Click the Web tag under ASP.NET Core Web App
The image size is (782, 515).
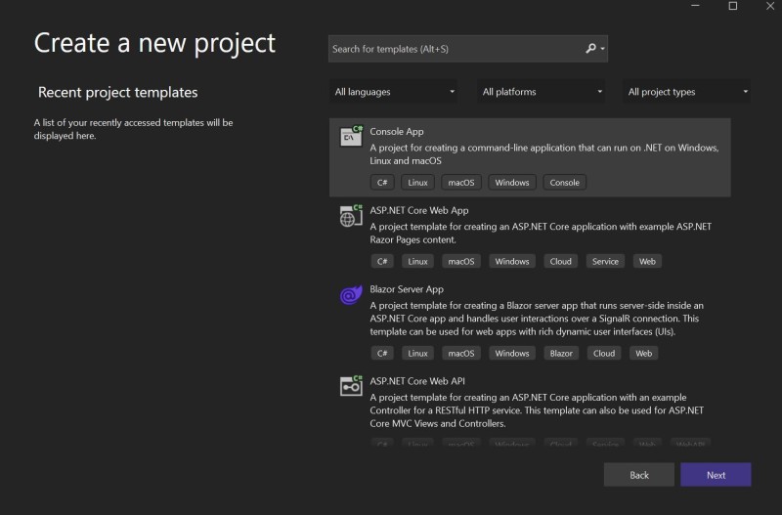tap(647, 261)
